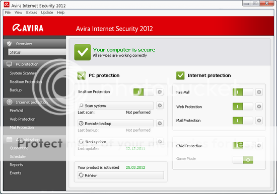277x194 pixels.
Task: Select Scheduler in the sidebar
Action: 18,156
